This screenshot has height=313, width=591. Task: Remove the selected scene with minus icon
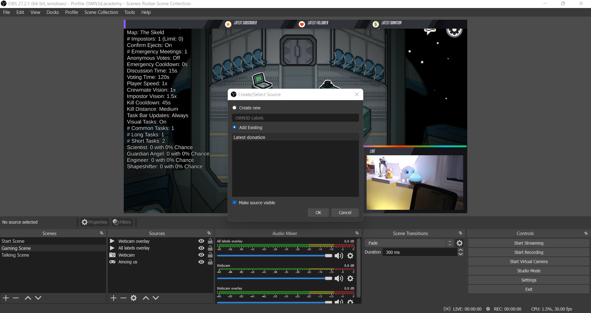click(16, 298)
